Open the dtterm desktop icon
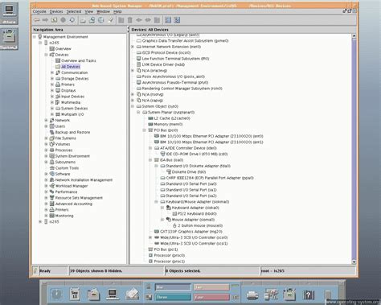This screenshot has width=381, height=305. 9,14
